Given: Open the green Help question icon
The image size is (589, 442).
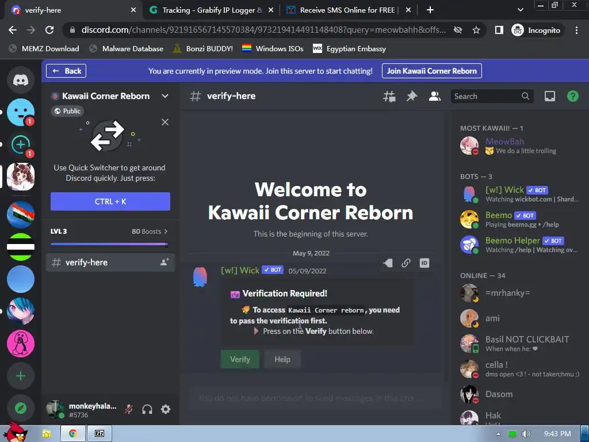Looking at the screenshot, I should point(572,96).
